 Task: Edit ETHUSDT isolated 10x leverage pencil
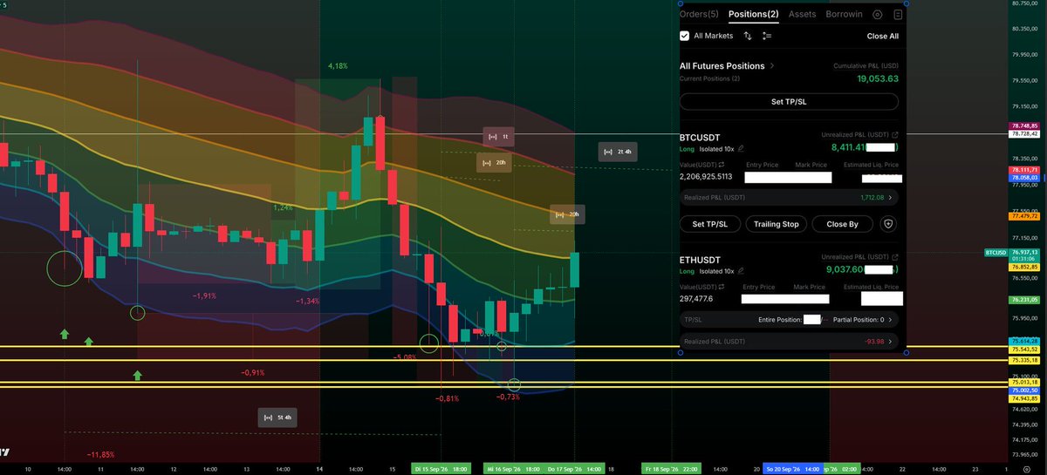click(x=741, y=271)
